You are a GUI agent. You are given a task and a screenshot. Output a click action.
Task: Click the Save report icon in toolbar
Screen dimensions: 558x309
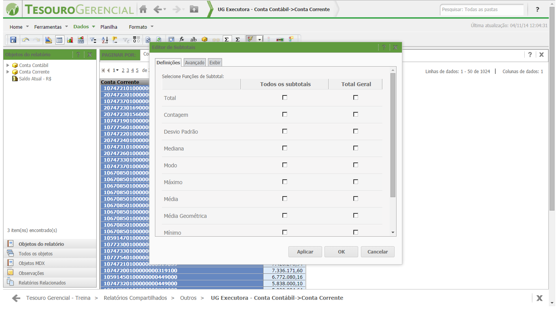(13, 39)
